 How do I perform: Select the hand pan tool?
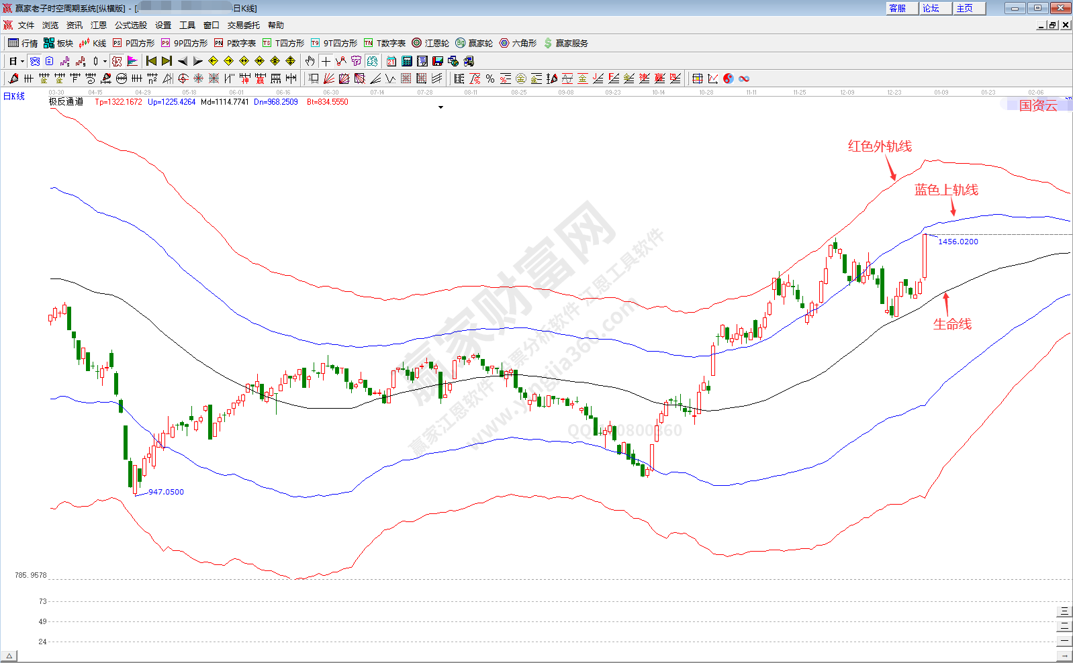click(310, 61)
